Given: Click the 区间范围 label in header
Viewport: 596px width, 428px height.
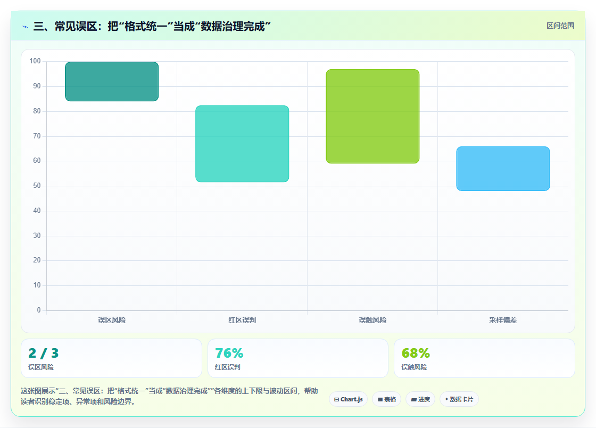Looking at the screenshot, I should (560, 26).
